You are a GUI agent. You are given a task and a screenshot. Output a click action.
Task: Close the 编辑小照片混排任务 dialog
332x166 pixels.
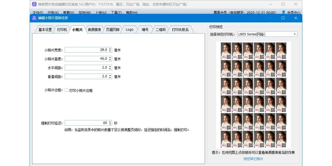click(x=295, y=18)
